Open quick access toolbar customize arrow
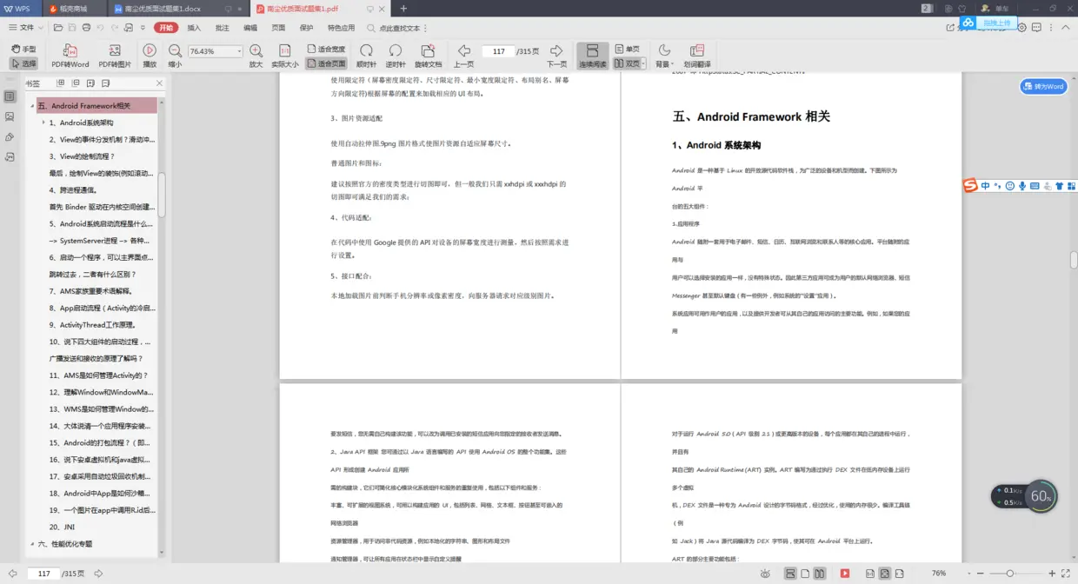This screenshot has height=584, width=1078. click(x=144, y=28)
